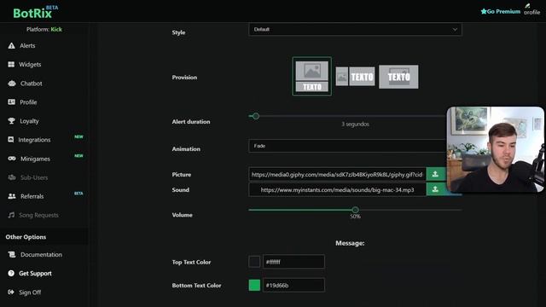Screen dimensions: 546x307
Task: Click the NEW badge beside Integrations
Action: tap(78, 136)
